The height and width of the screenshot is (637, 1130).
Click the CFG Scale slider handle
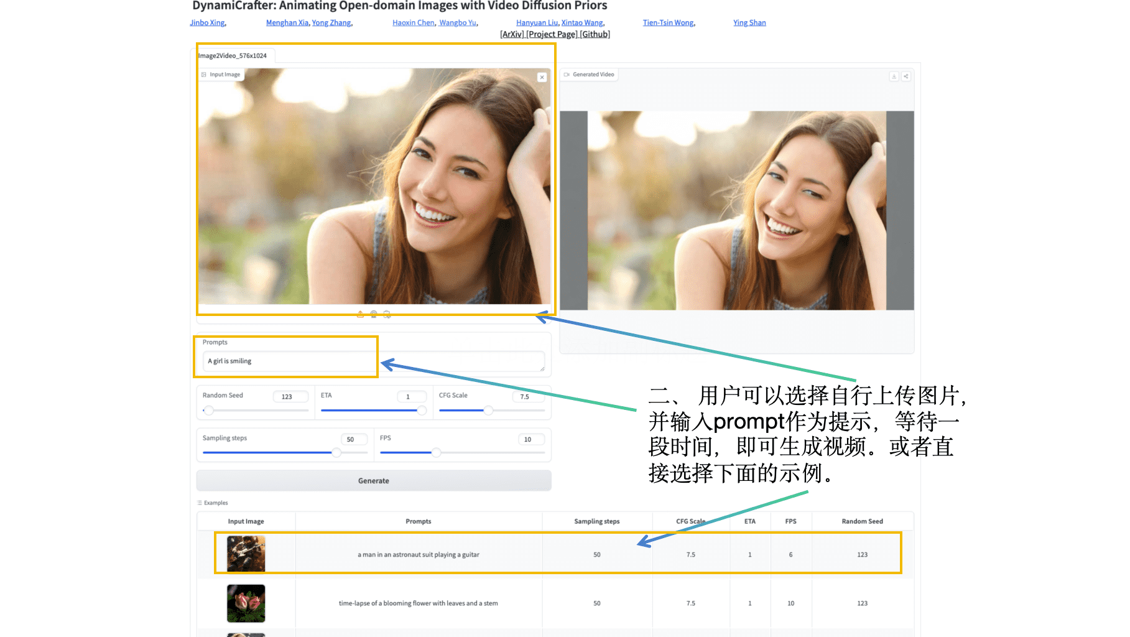pos(489,411)
